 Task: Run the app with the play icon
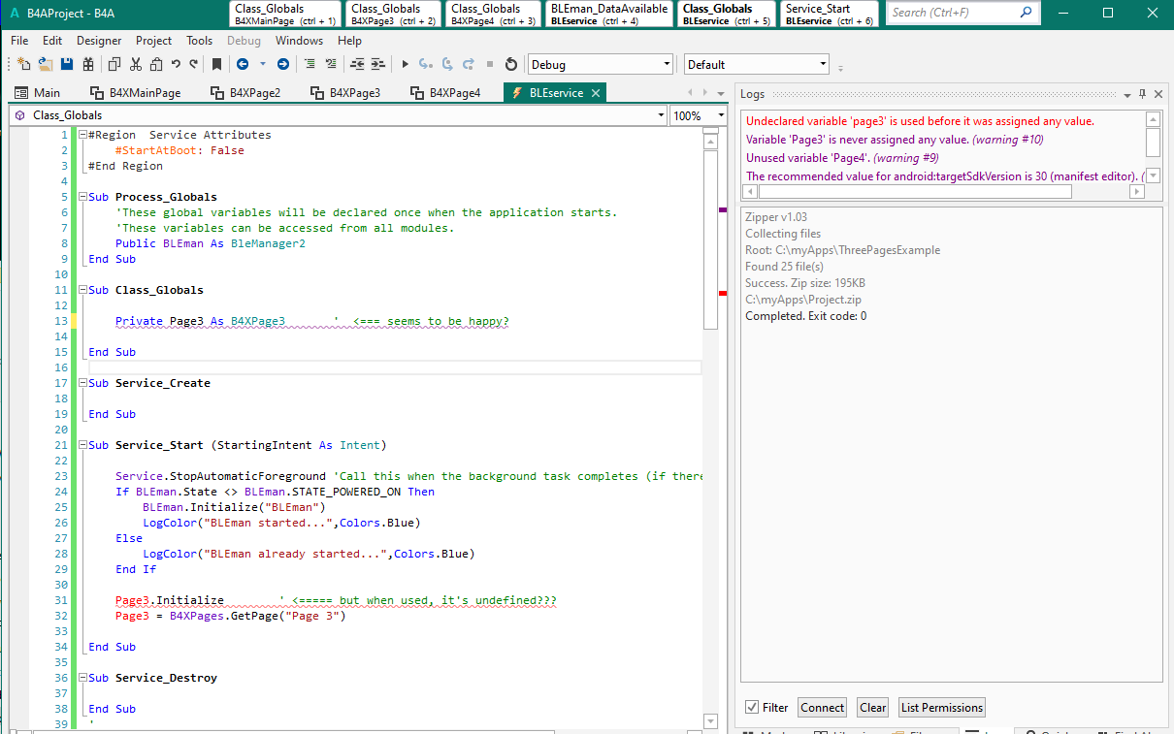click(x=405, y=64)
